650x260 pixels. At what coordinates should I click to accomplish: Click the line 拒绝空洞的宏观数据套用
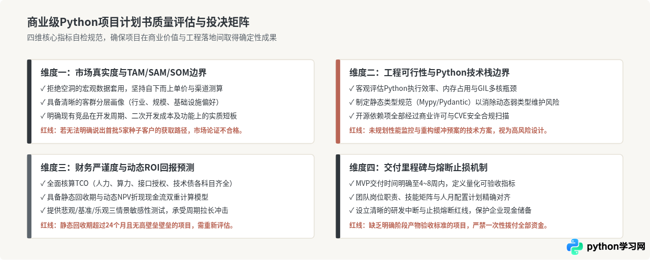point(132,88)
